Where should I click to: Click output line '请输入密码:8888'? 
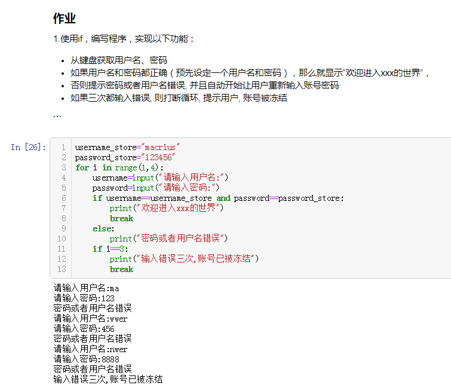click(x=86, y=359)
